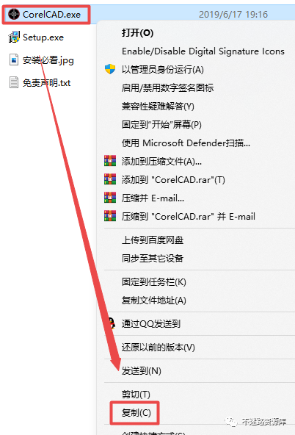295x435 pixels.
Task: Click the 免责声明.txt text file icon
Action: click(14, 82)
